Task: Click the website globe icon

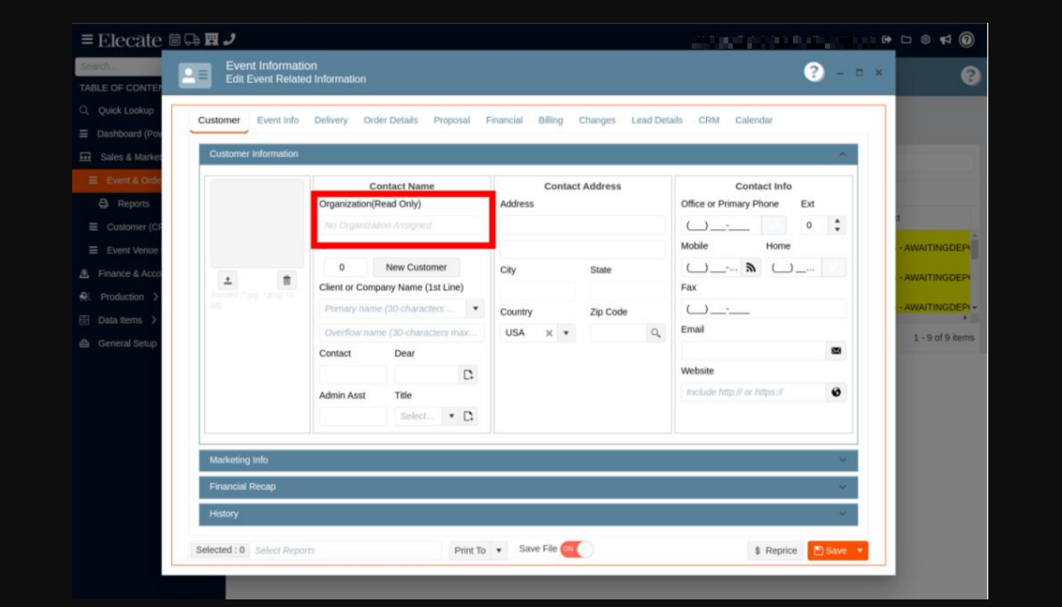Action: click(x=835, y=392)
